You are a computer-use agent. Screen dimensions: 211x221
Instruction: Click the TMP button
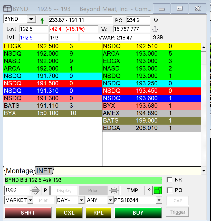(x=132, y=190)
